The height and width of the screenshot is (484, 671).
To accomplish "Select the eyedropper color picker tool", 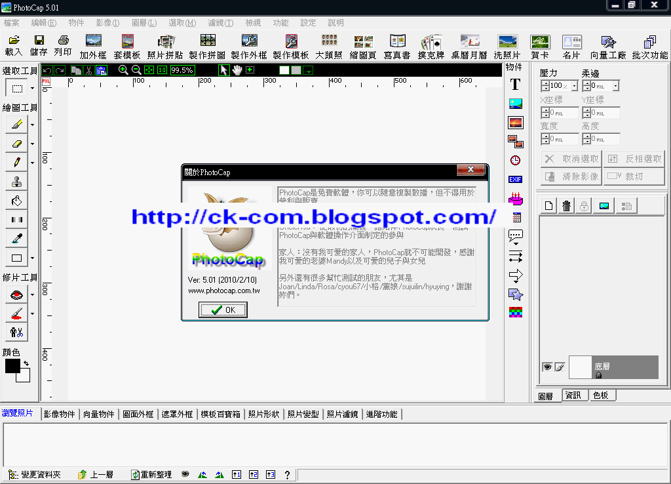I will pyautogui.click(x=16, y=239).
